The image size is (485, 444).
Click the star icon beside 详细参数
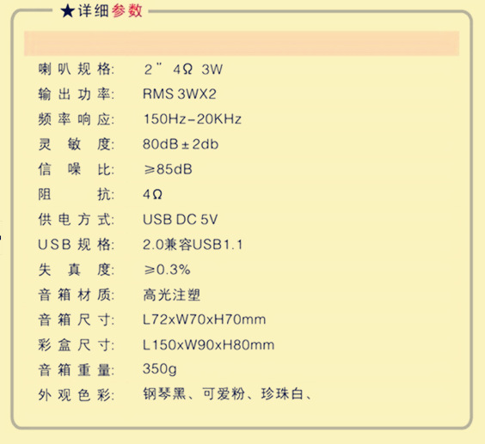coord(68,11)
